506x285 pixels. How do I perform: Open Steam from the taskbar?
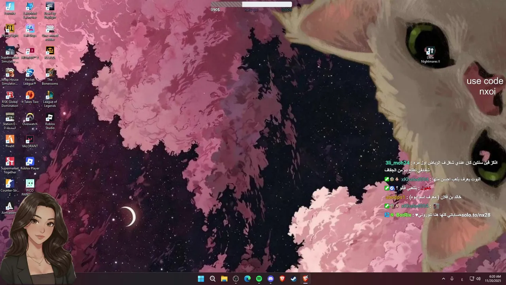point(294,279)
